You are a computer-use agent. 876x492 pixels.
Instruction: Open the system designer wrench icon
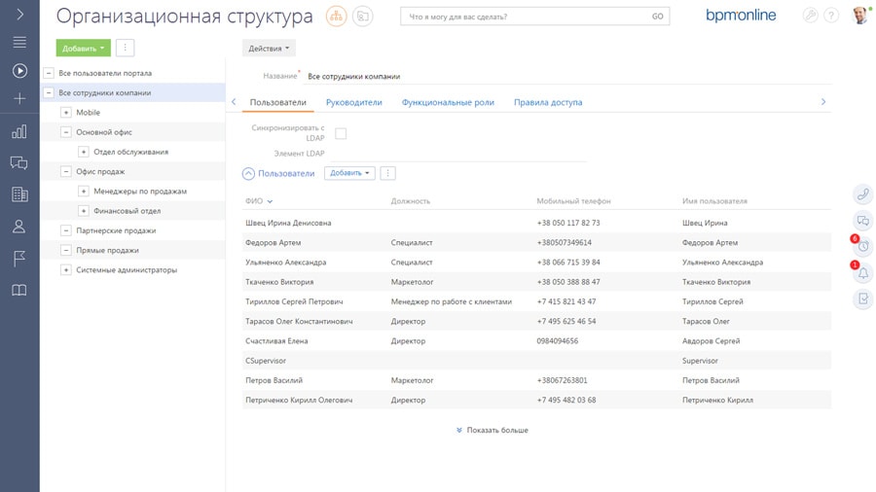(810, 15)
